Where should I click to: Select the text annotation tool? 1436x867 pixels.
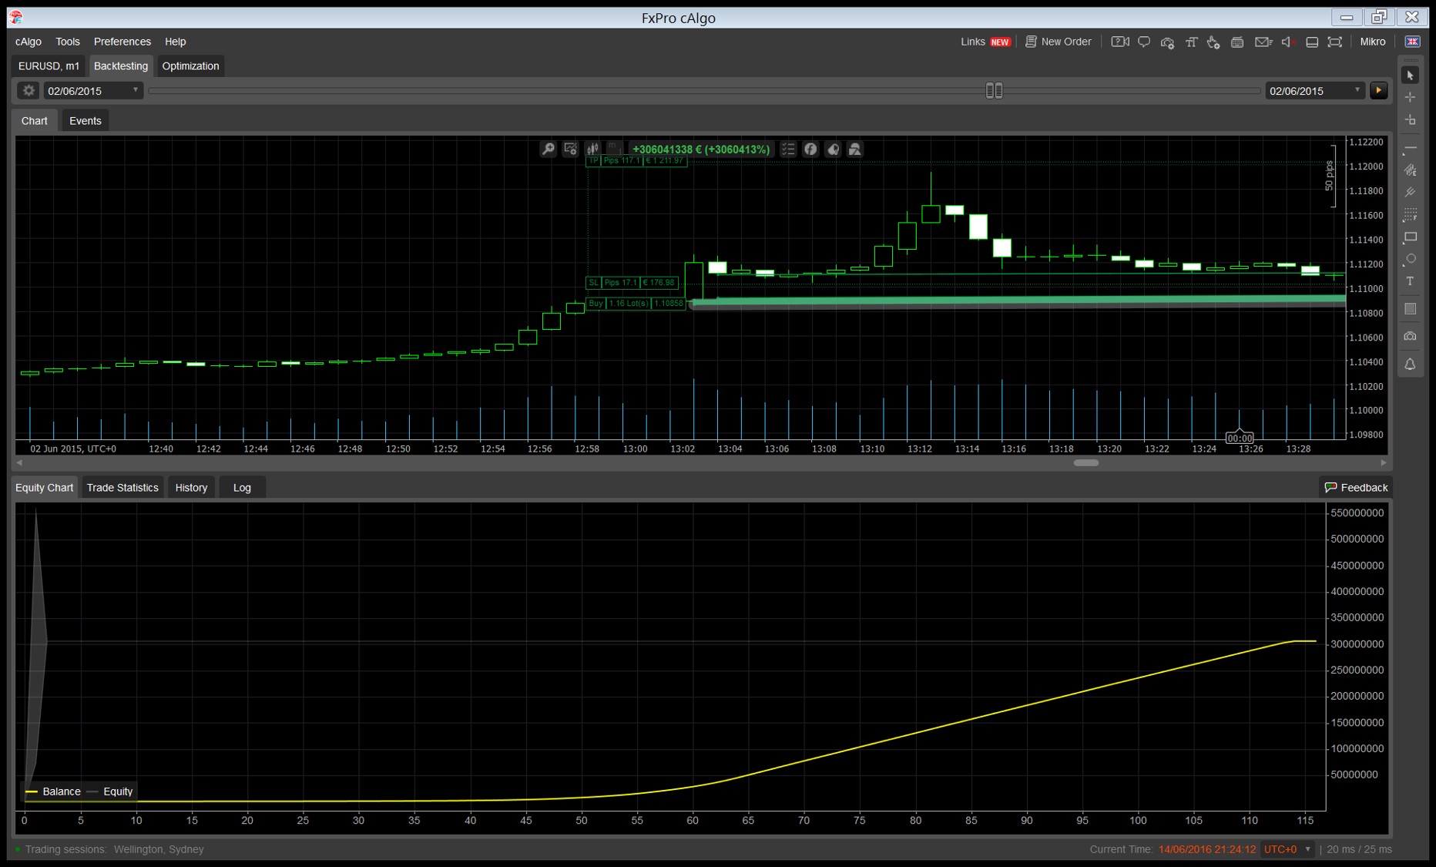(1411, 282)
